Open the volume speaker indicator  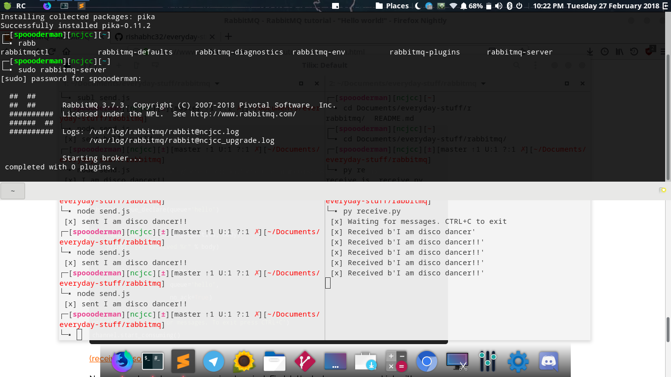[x=499, y=6]
